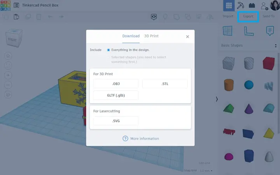Export as .STL file
Screen dimensions: 280x175
coord(165,84)
